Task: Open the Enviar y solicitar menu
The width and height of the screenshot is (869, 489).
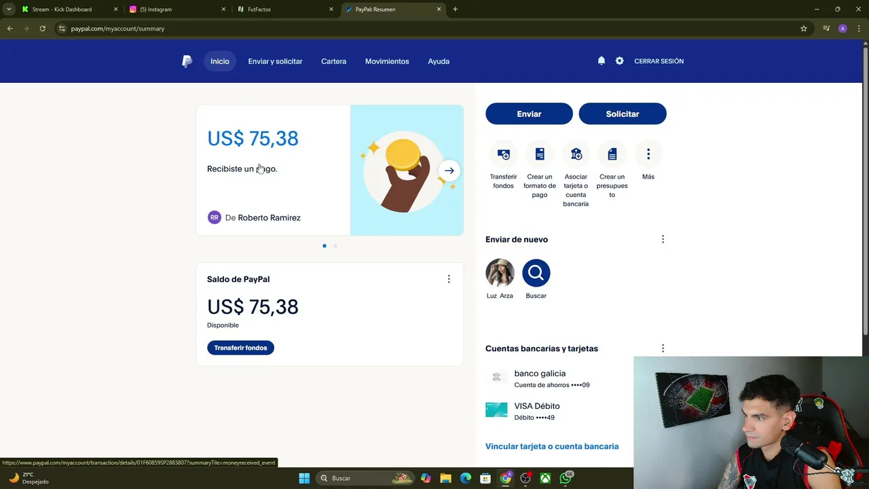Action: coord(275,61)
